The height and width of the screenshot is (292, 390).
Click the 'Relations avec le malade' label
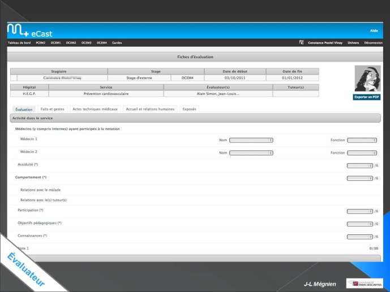click(x=40, y=190)
